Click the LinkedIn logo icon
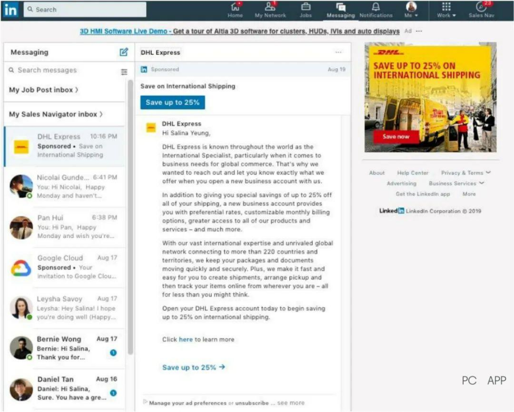514x412 pixels. coord(11,10)
